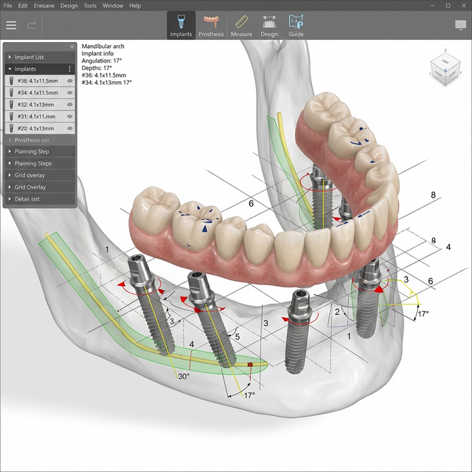Open the hamburger menu icon
Screen dimensions: 472x472
(11, 25)
